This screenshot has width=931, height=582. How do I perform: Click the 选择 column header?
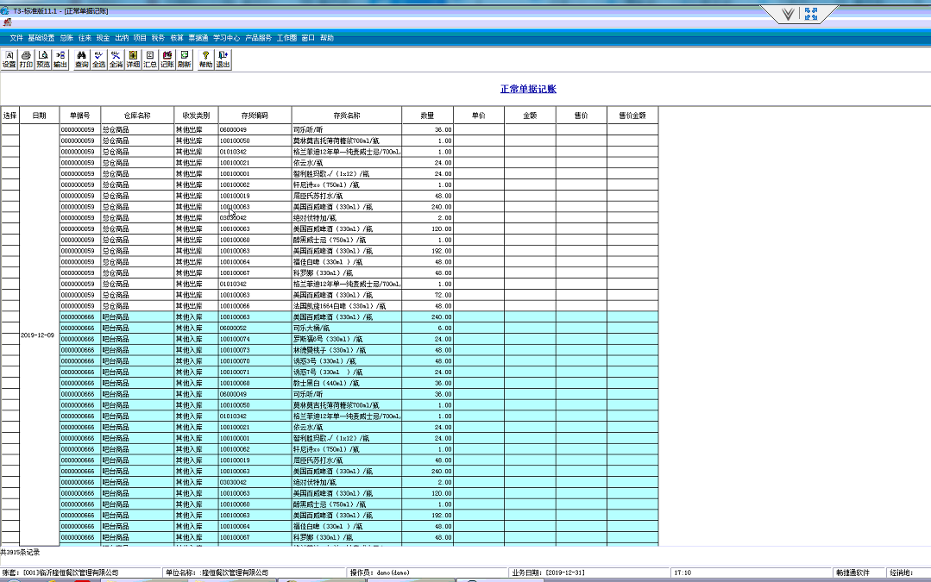pyautogui.click(x=10, y=115)
